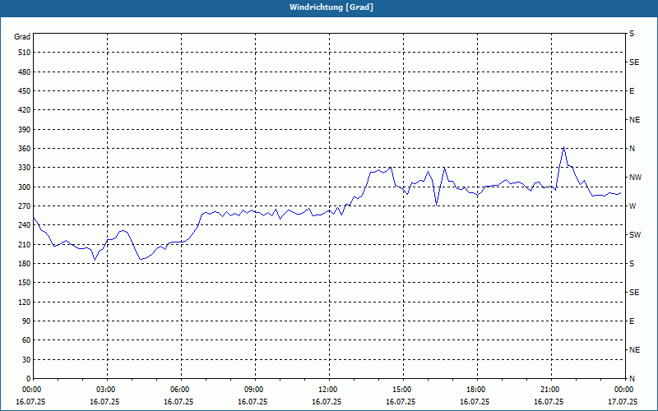The height and width of the screenshot is (411, 658).
Task: Click the NW compass label on right axis
Action: [636, 178]
